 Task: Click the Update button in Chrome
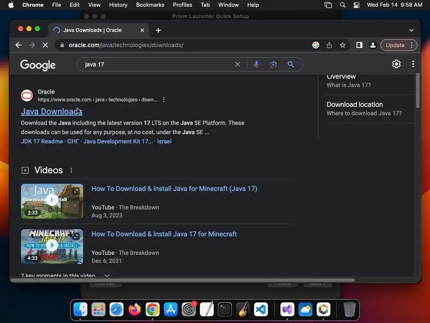[x=395, y=45]
